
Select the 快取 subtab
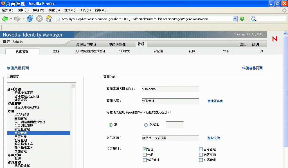coord(226,51)
